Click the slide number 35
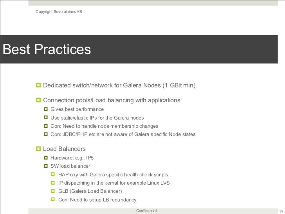This screenshot has width=285, height=214. coord(281,211)
